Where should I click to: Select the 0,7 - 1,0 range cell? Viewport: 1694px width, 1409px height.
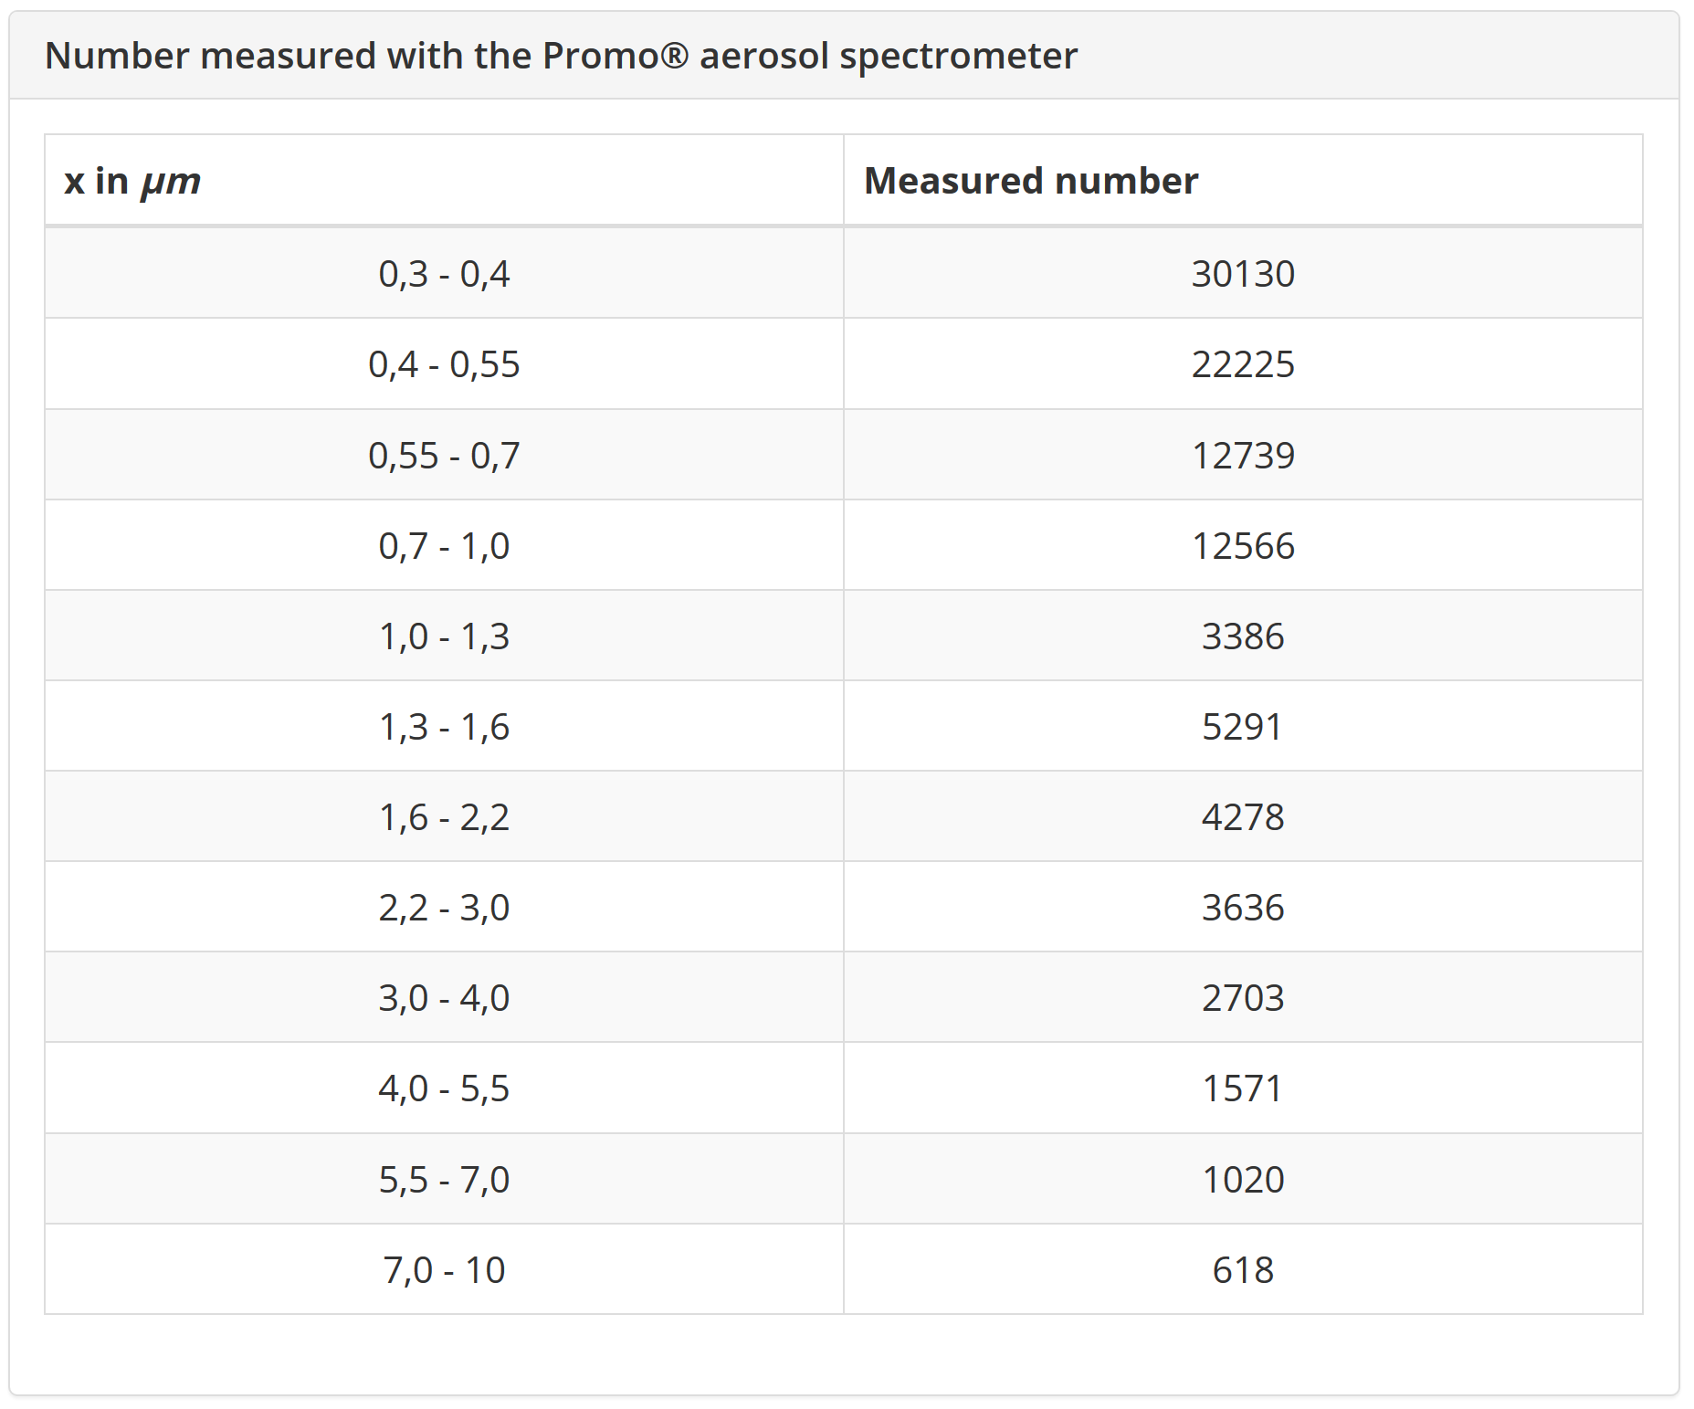[x=444, y=545]
